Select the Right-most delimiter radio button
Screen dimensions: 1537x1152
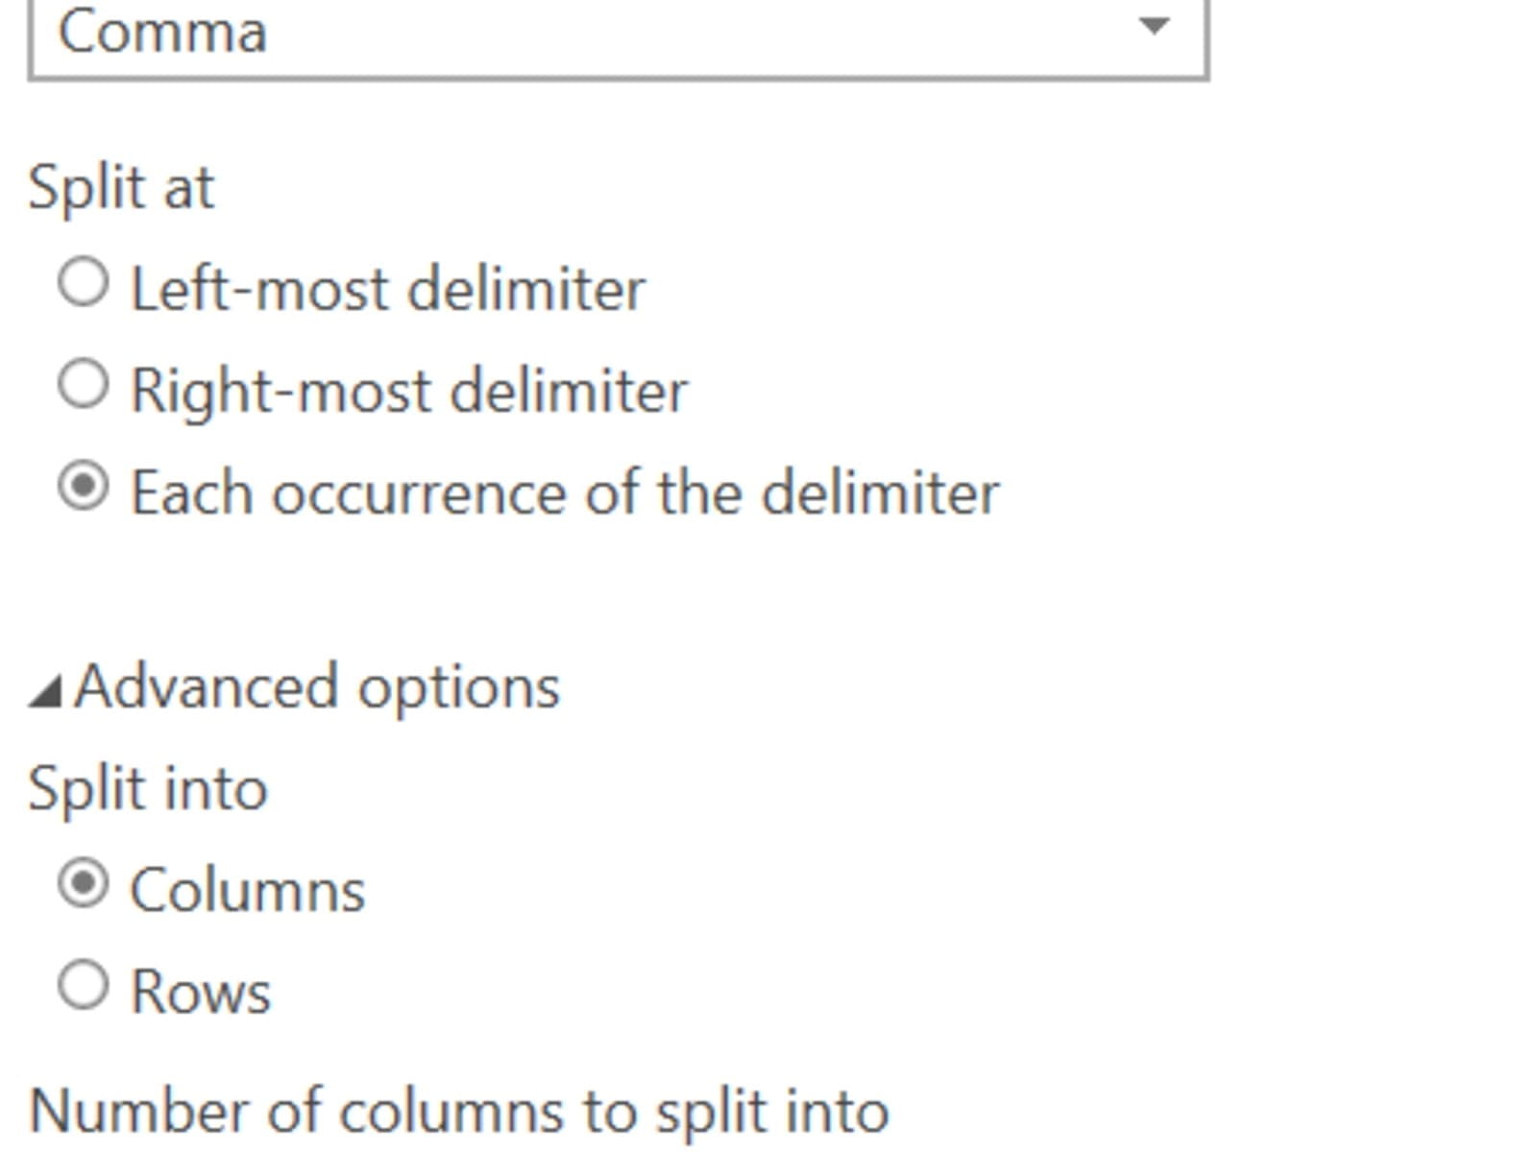tap(83, 386)
